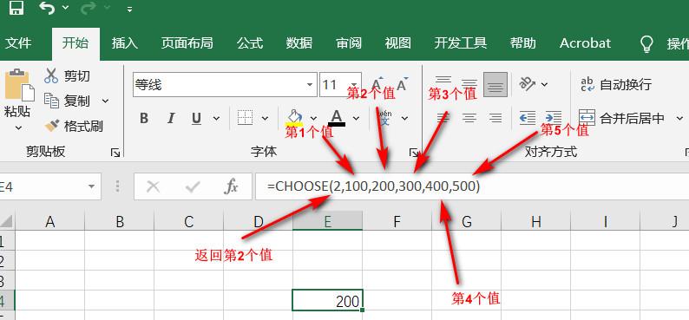The width and height of the screenshot is (689, 320).
Task: Click 合并后居中 merge and center
Action: pyautogui.click(x=622, y=118)
